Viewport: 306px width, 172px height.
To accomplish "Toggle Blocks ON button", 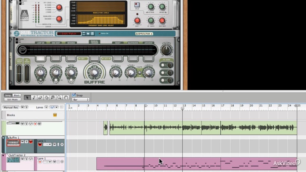I will pos(55,115).
